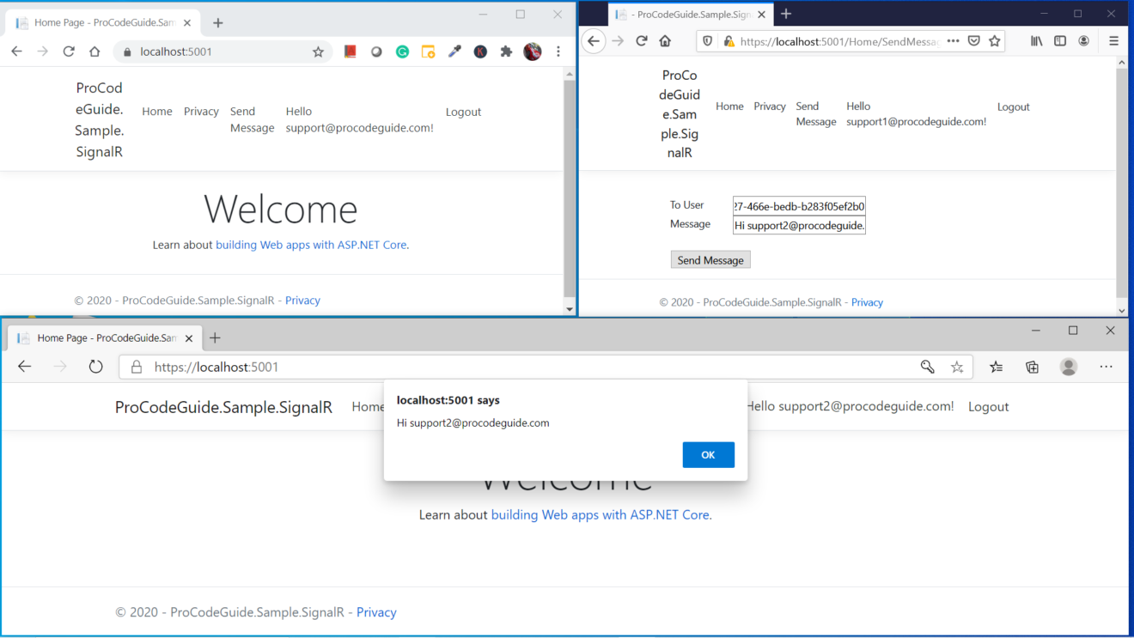Open the tracking protection shield in Firefox

click(x=707, y=40)
